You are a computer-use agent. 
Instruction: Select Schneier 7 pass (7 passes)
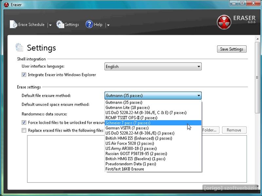click(153, 123)
